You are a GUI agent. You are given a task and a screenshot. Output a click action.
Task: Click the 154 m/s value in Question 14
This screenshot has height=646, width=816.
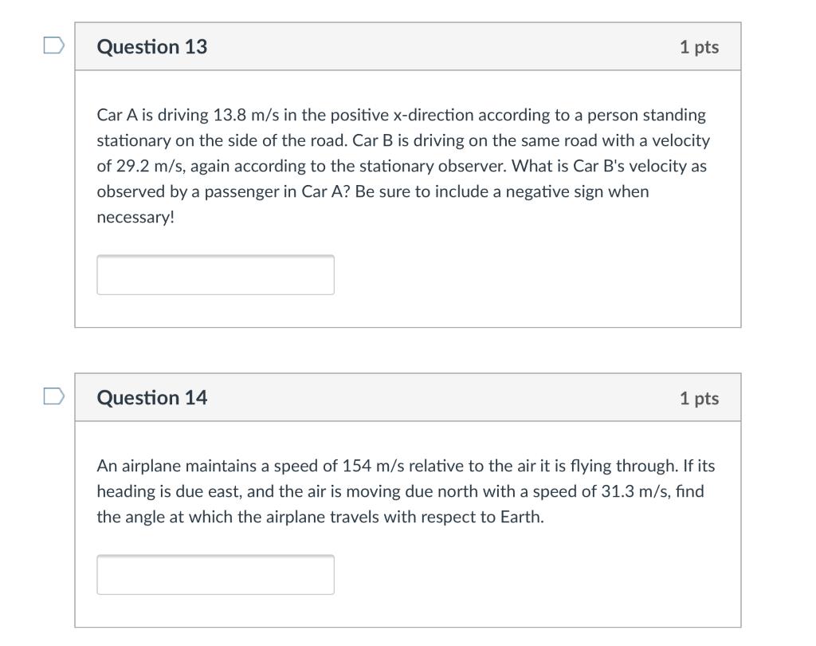[373, 465]
